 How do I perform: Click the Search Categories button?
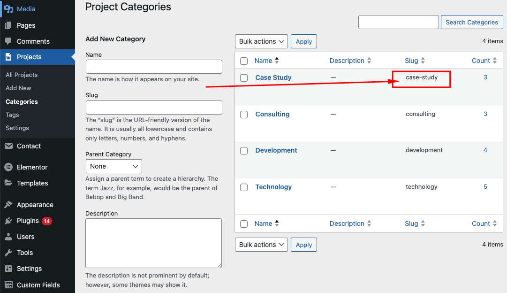pyautogui.click(x=472, y=23)
